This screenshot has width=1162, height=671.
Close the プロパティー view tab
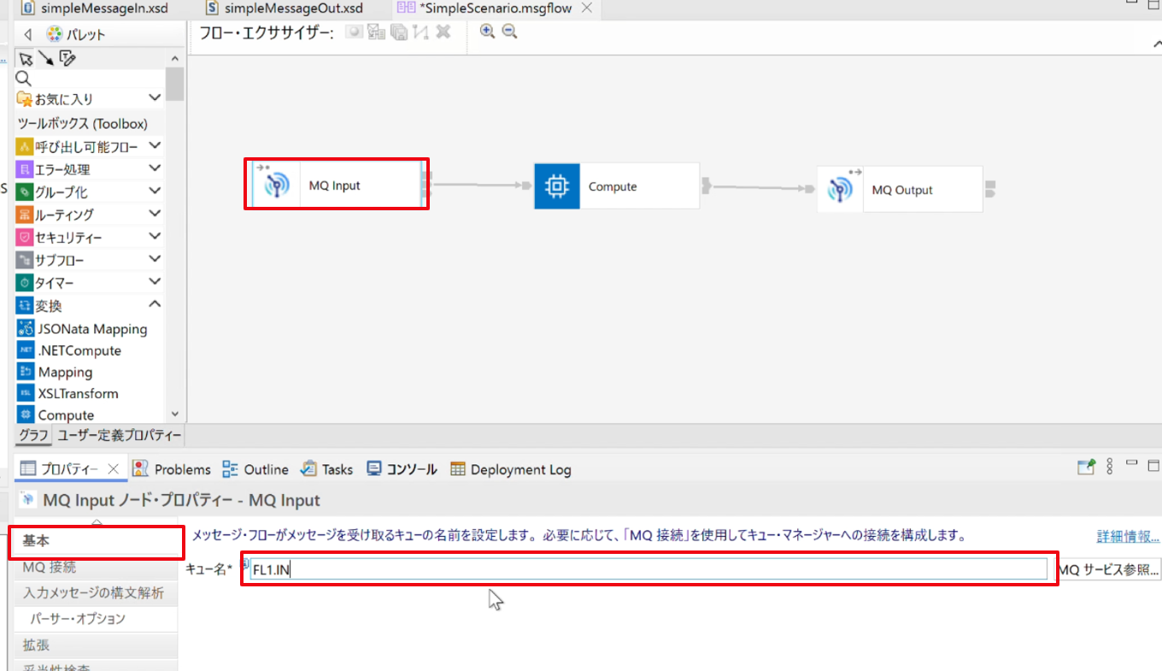coord(113,469)
